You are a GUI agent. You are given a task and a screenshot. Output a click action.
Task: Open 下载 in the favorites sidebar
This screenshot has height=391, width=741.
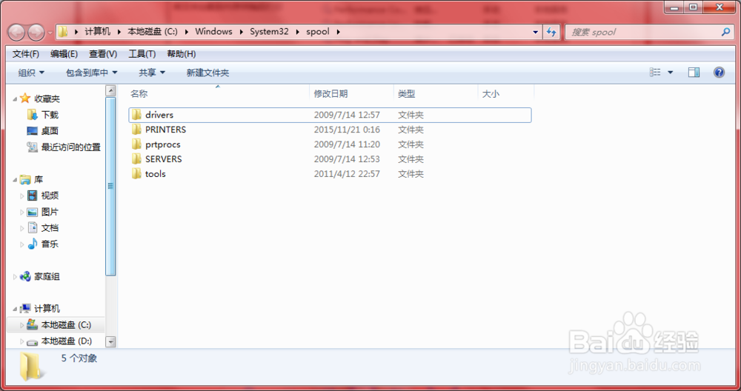point(50,115)
